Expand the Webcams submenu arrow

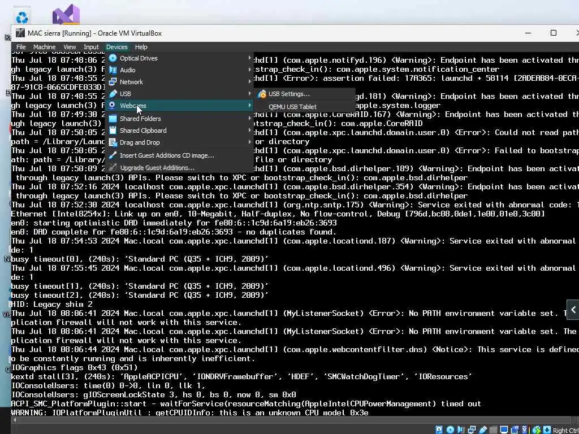coord(250,106)
